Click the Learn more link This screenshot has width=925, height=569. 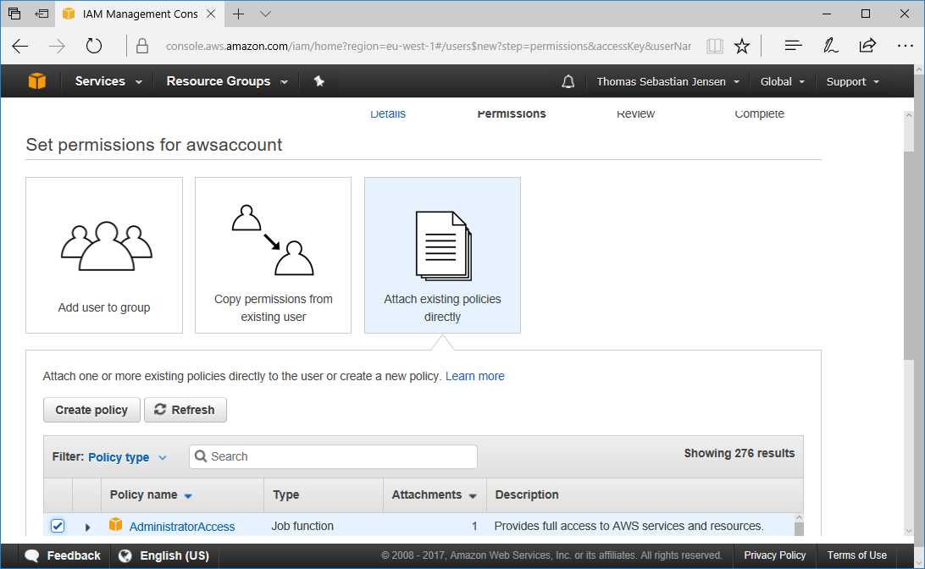pyautogui.click(x=474, y=376)
